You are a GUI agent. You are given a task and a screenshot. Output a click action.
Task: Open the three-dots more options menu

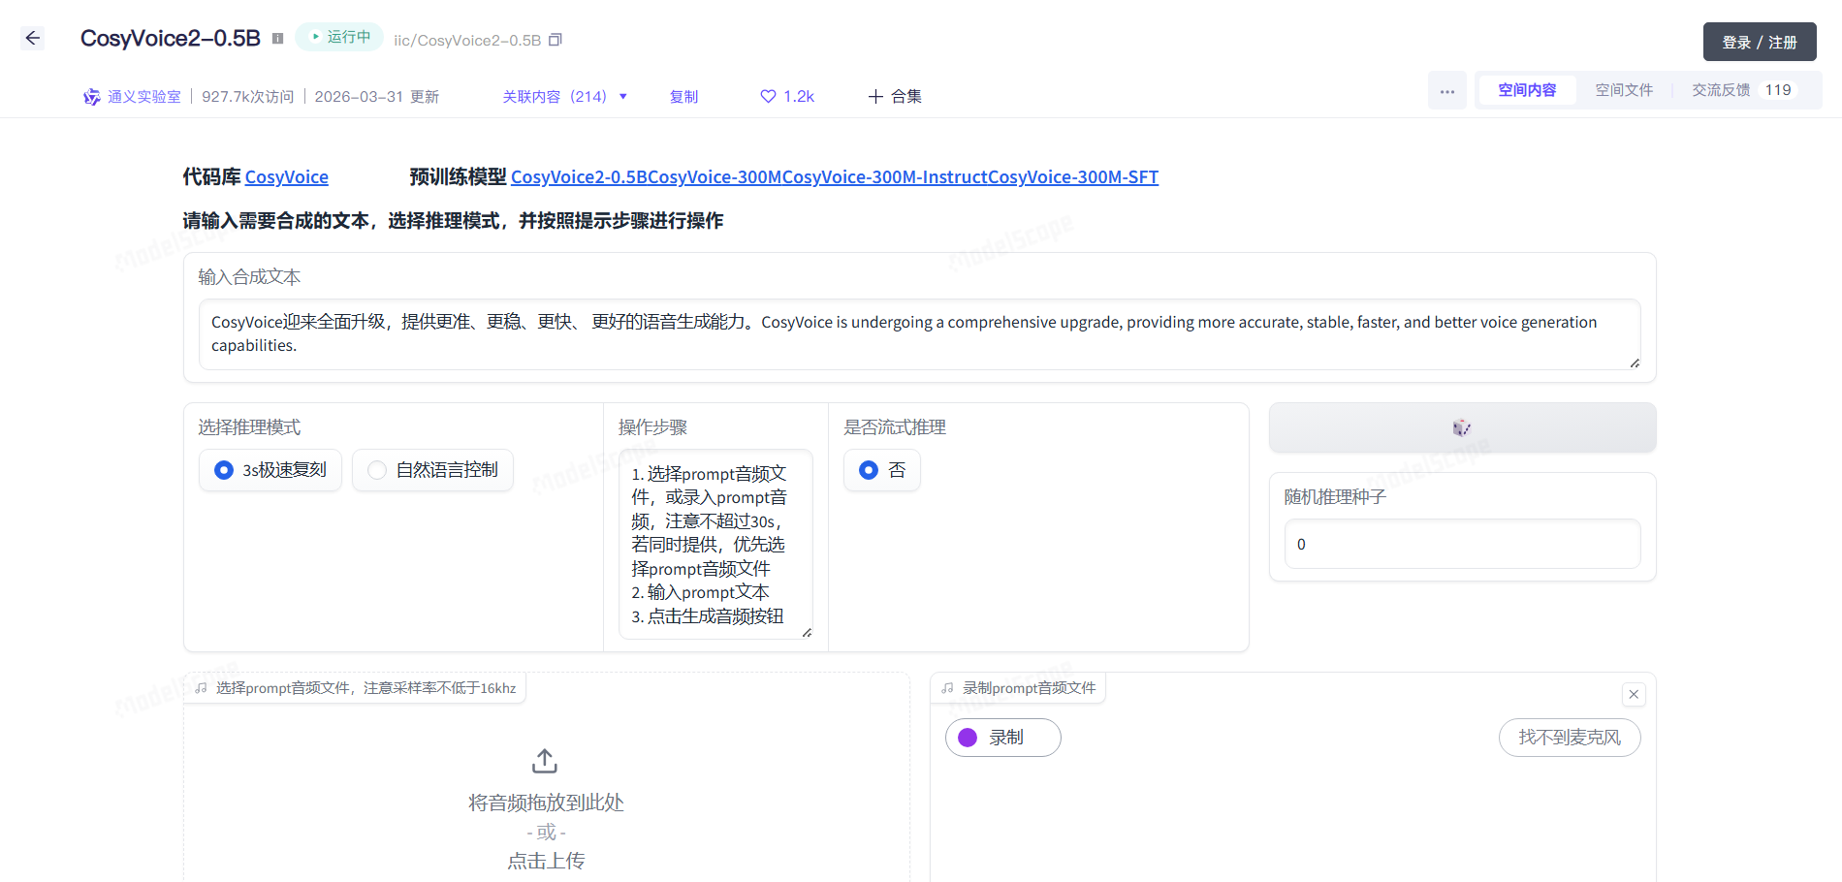[x=1447, y=91]
